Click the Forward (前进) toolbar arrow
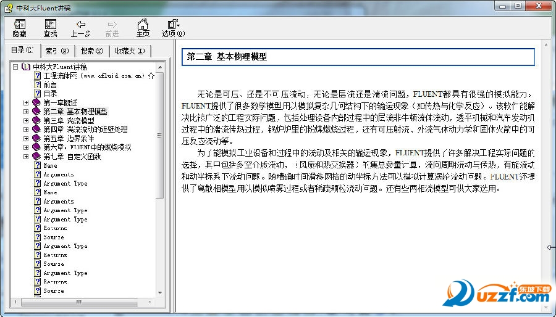Image resolution: width=556 pixels, height=317 pixels. [112, 28]
